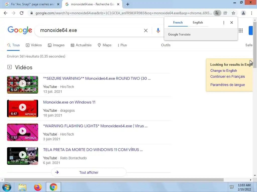
Task: Open the Google apps grid
Action: [241, 30]
